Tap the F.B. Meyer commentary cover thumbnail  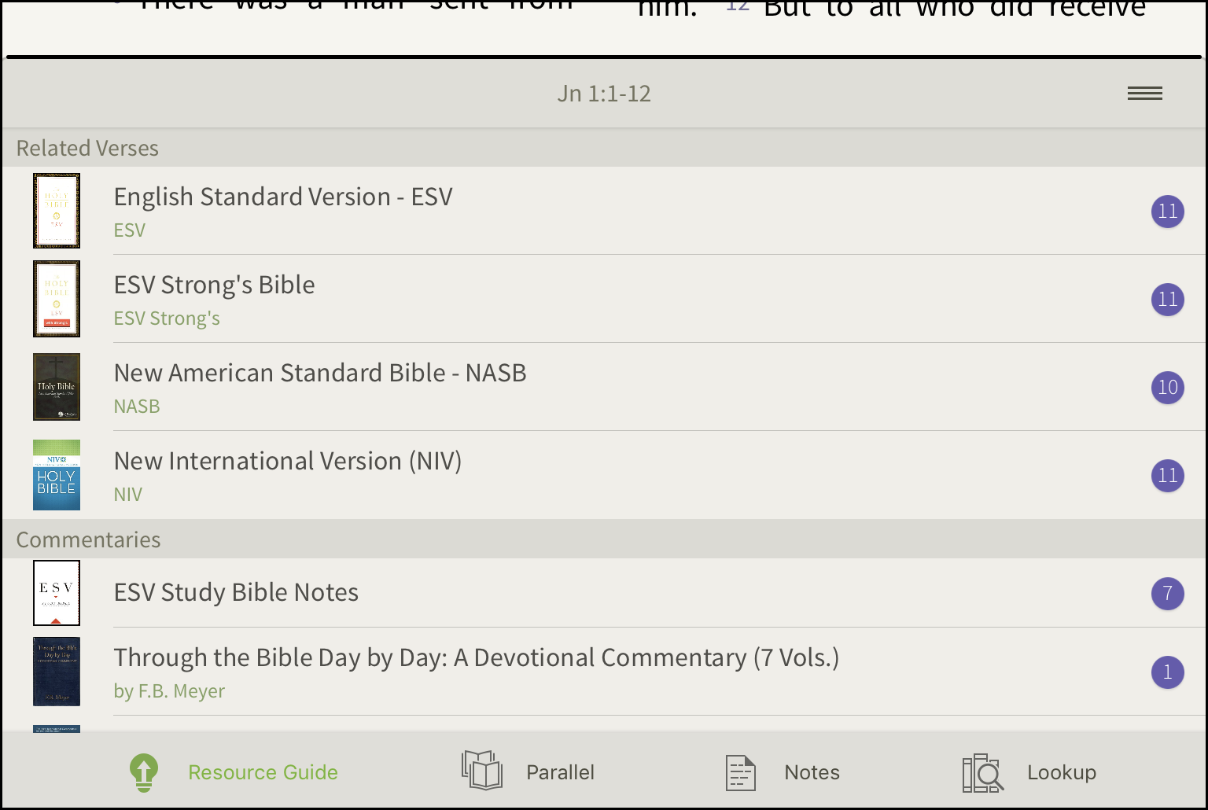[57, 672]
